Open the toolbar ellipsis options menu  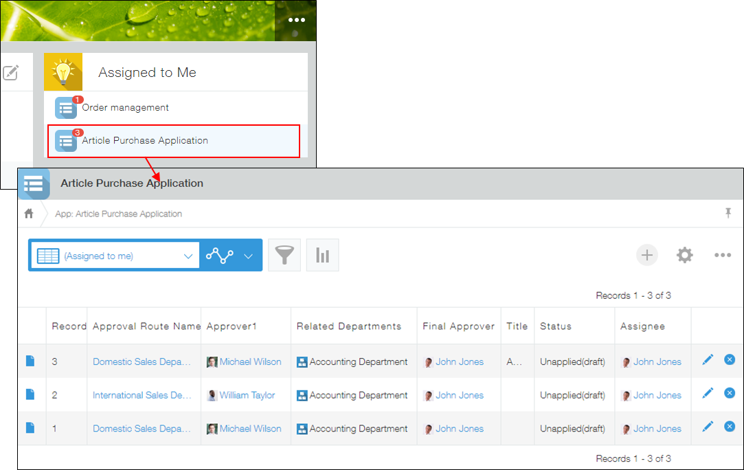[x=723, y=255]
